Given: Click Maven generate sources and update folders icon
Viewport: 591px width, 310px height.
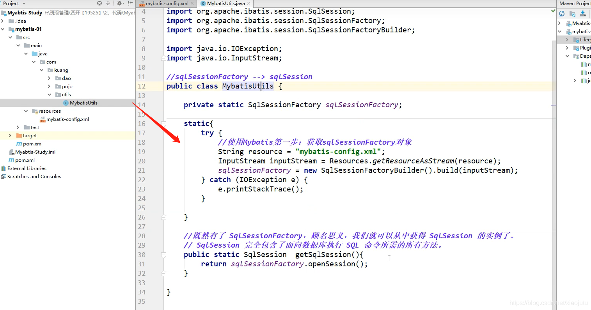Looking at the screenshot, I should pos(572,14).
